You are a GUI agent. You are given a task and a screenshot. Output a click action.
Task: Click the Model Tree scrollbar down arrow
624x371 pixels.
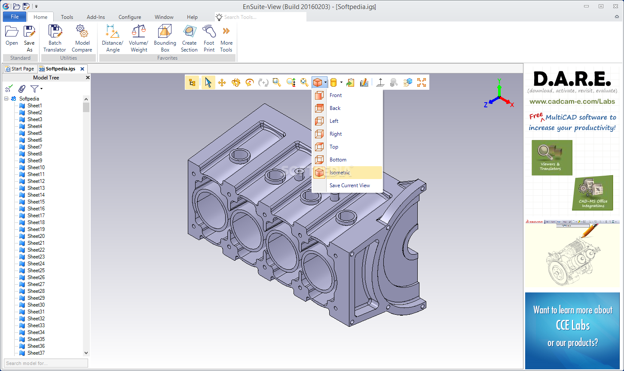coord(86,353)
